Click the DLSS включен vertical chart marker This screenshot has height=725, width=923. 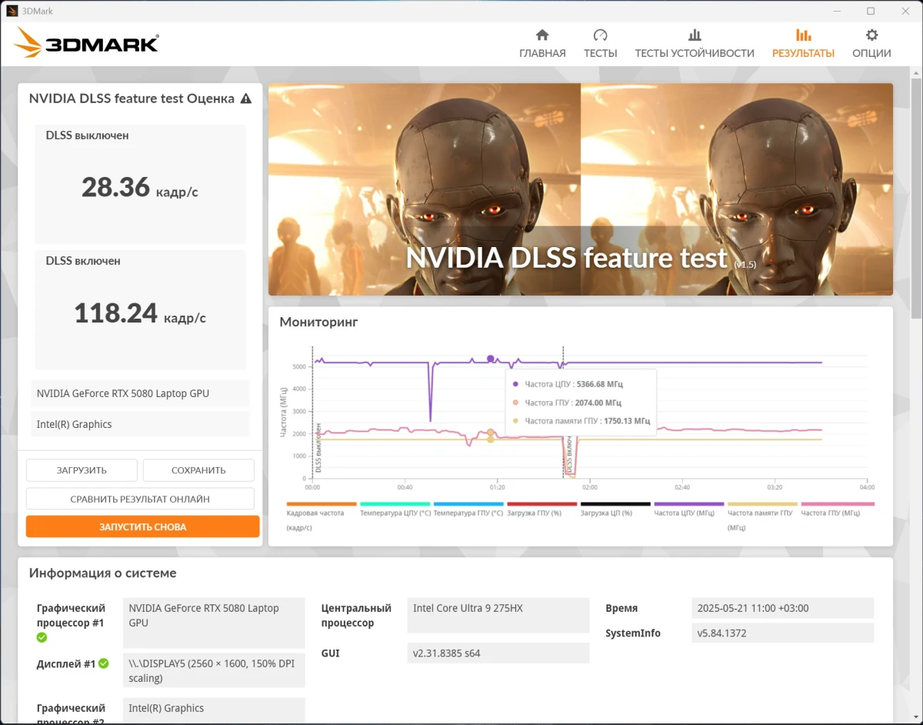point(569,454)
